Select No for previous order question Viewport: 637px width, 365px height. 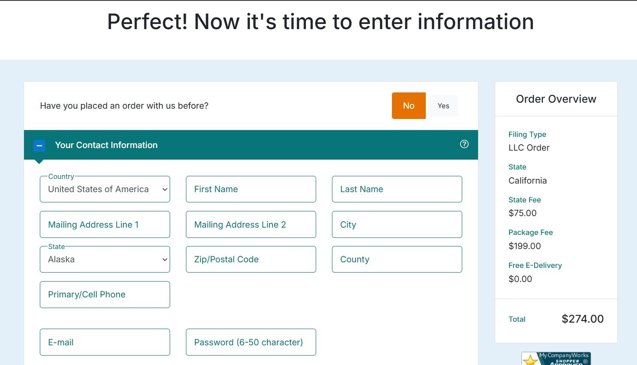[x=409, y=106]
